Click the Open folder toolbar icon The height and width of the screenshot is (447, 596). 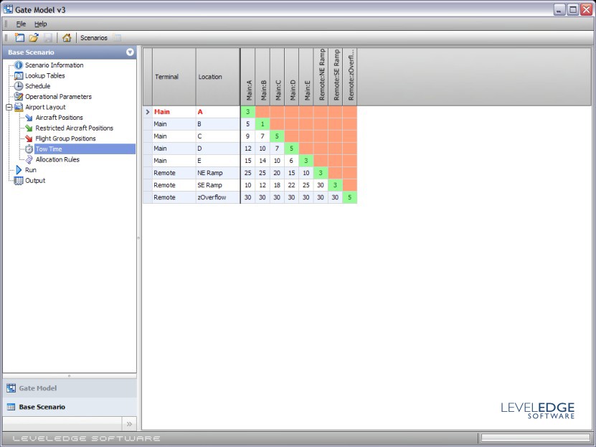tap(33, 37)
